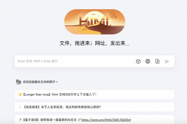
Task: Click the gift box icon beside 试试这些超长文本的例子
Action: tap(18, 82)
